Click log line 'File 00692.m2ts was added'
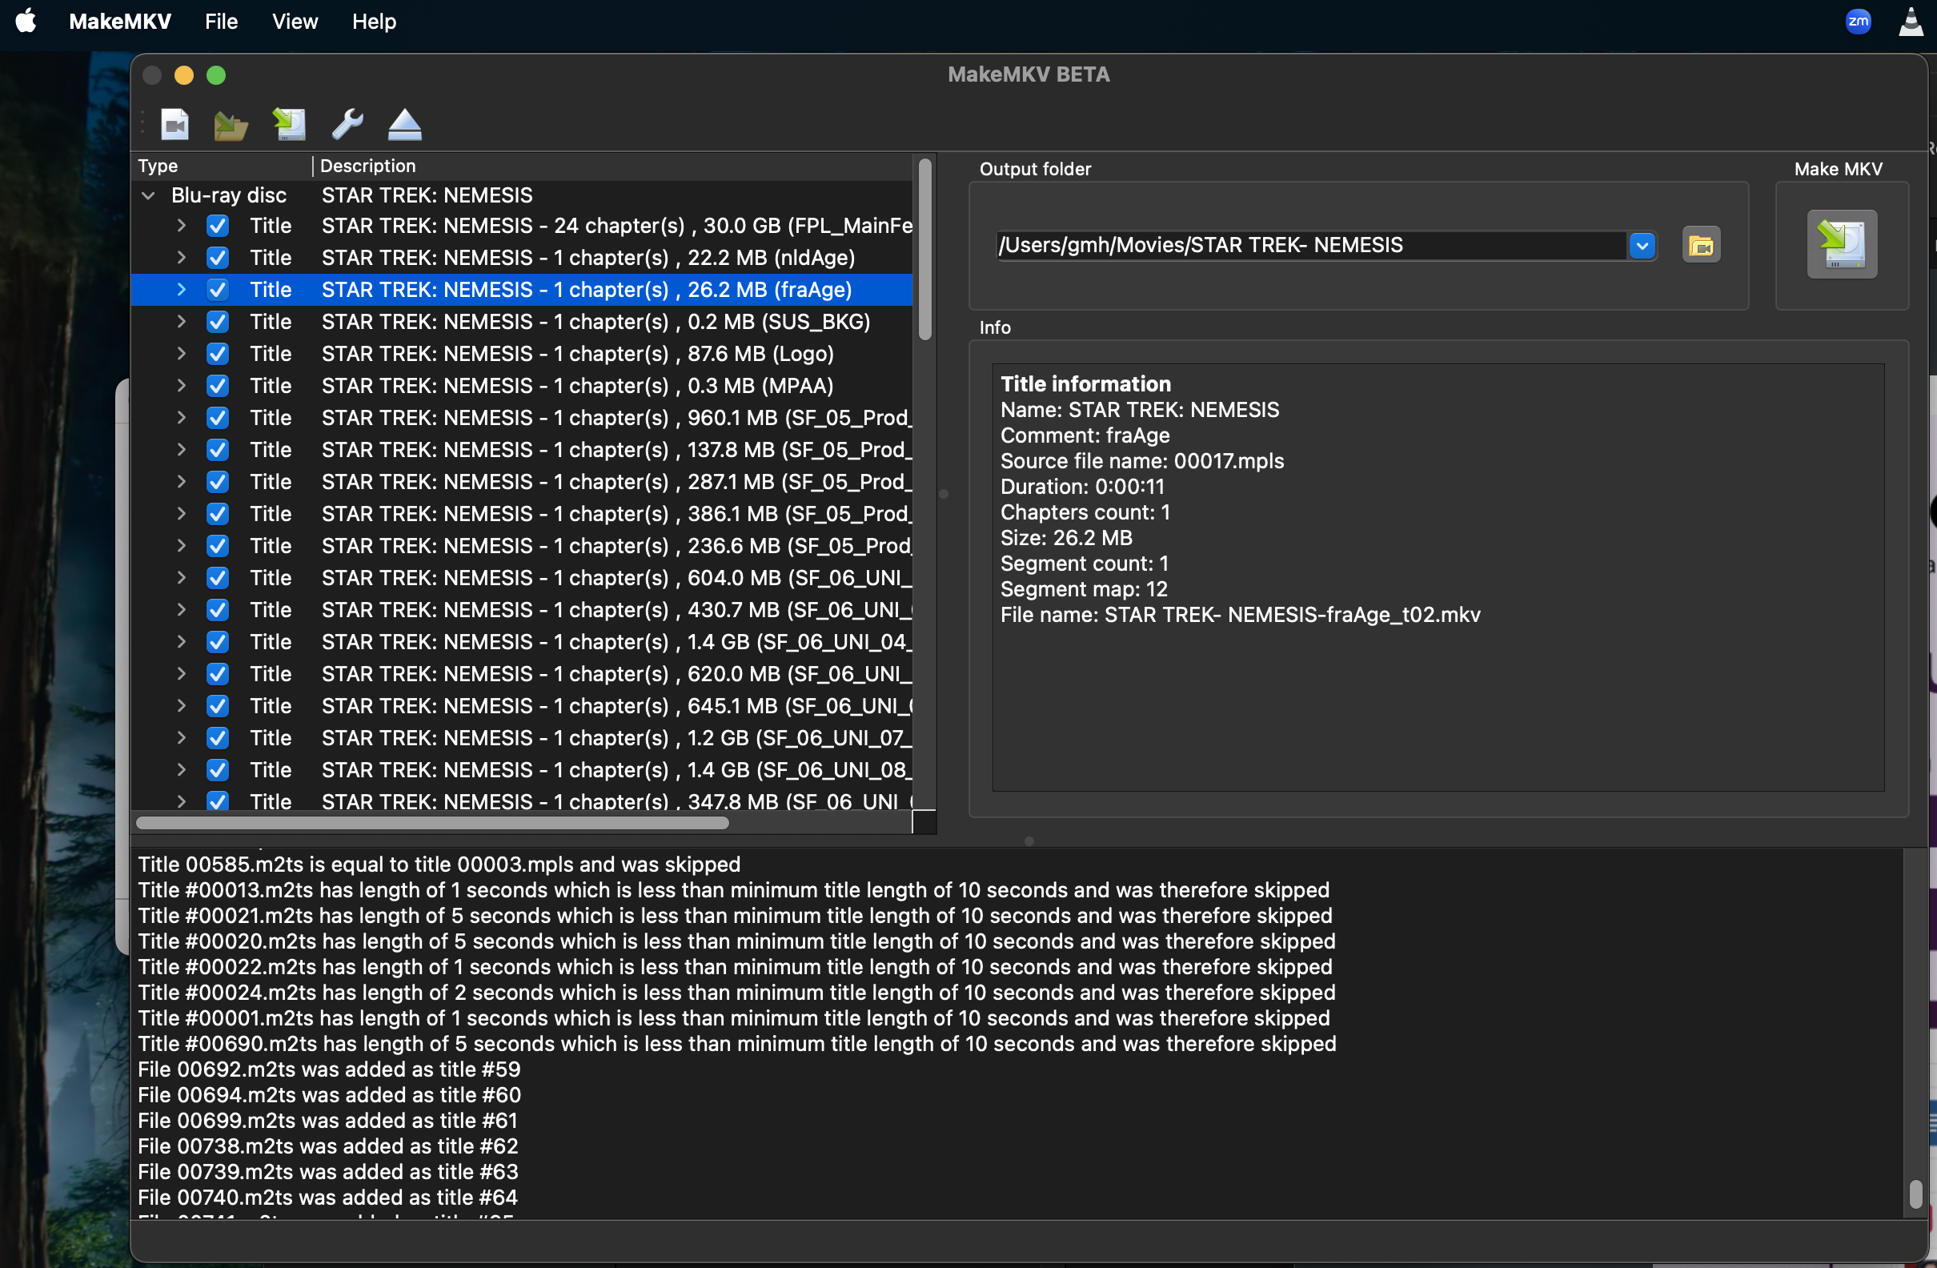Image resolution: width=1937 pixels, height=1268 pixels. point(329,1069)
